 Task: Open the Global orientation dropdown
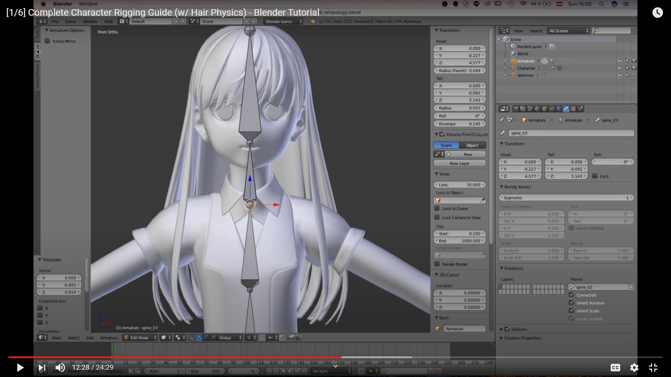[230, 338]
